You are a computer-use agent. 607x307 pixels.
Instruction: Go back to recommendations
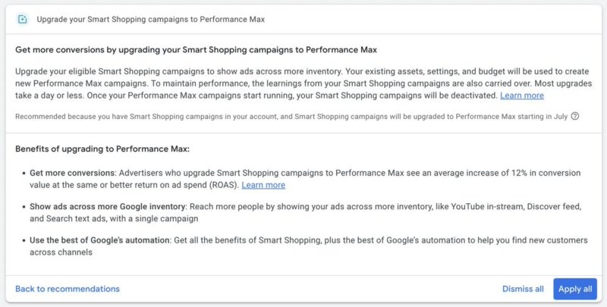pyautogui.click(x=68, y=289)
